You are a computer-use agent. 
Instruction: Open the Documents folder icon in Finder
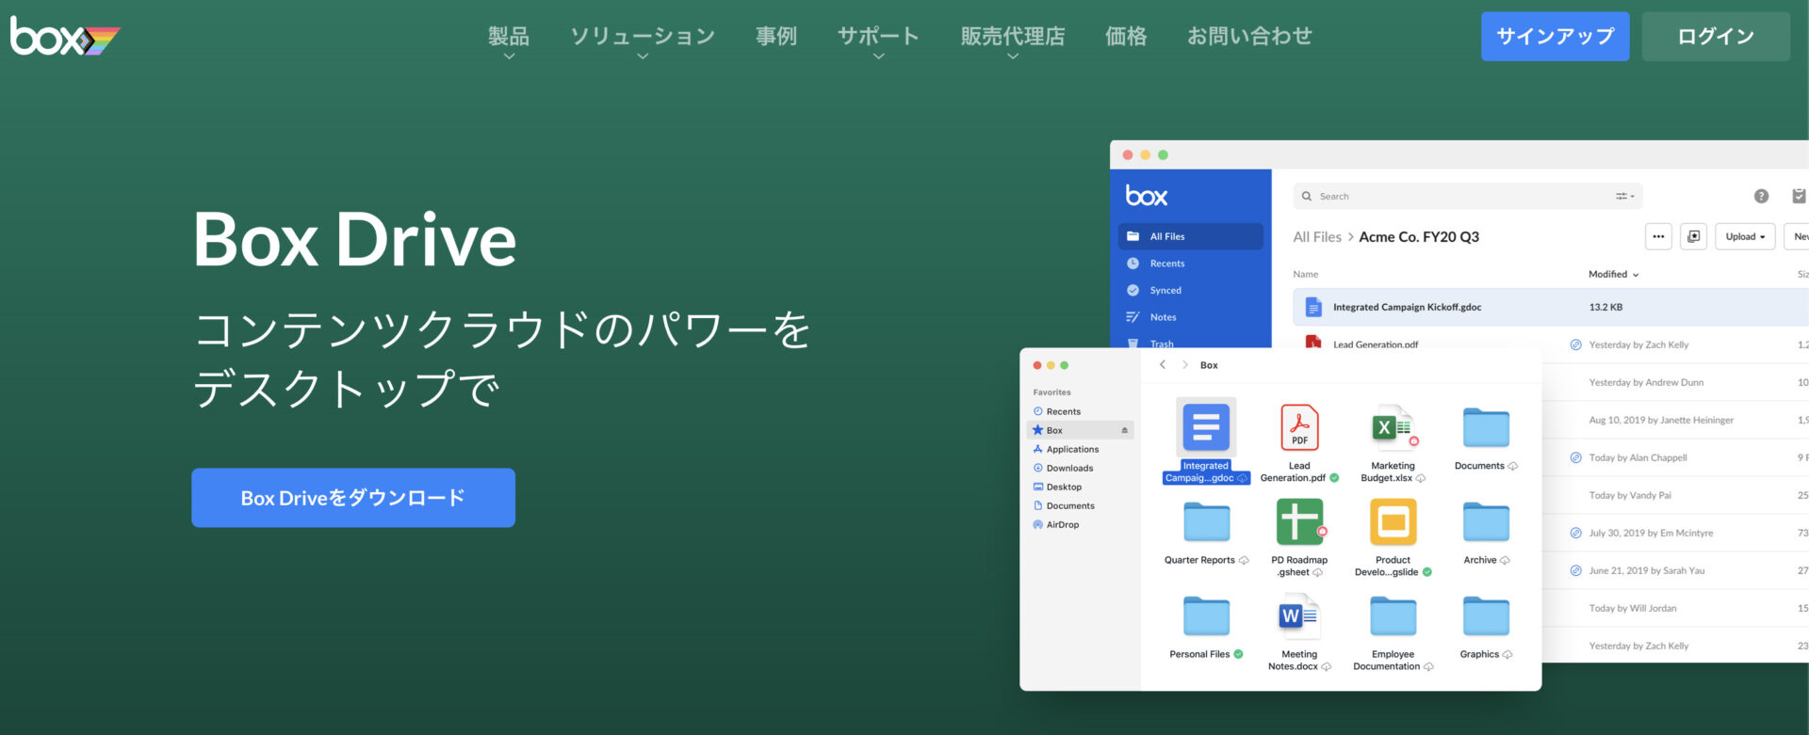(x=1486, y=428)
